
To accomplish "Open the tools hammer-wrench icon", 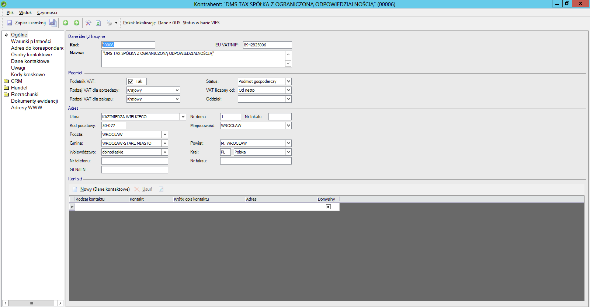I will [88, 23].
